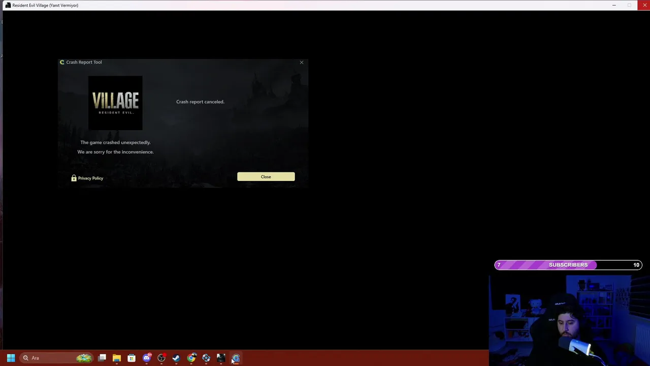Image resolution: width=650 pixels, height=366 pixels.
Task: Open Google Chrome from the taskbar
Action: (x=191, y=358)
